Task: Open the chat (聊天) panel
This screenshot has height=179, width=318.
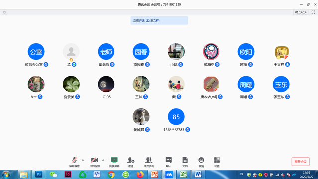Action: coord(169,162)
